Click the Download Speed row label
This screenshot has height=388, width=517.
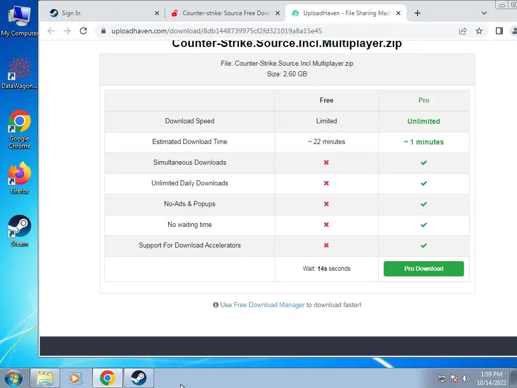point(190,121)
